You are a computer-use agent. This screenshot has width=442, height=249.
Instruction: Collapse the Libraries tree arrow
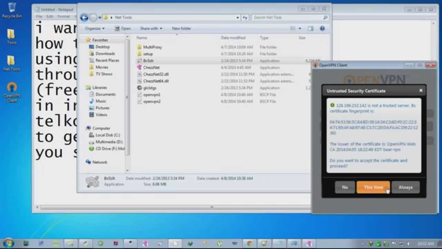(x=87, y=88)
